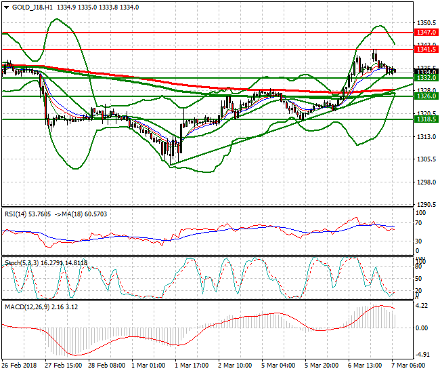Select the green 1326.0 price level label
The width and height of the screenshot is (440, 373).
pyautogui.click(x=426, y=96)
